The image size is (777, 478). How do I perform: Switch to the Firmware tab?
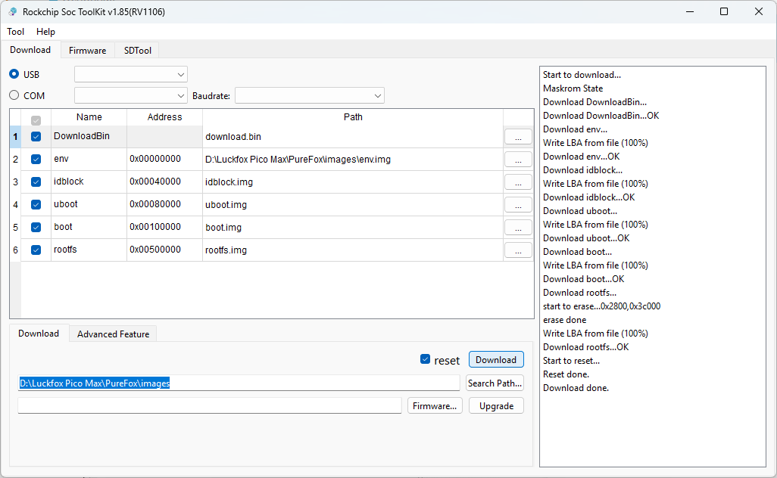click(87, 51)
